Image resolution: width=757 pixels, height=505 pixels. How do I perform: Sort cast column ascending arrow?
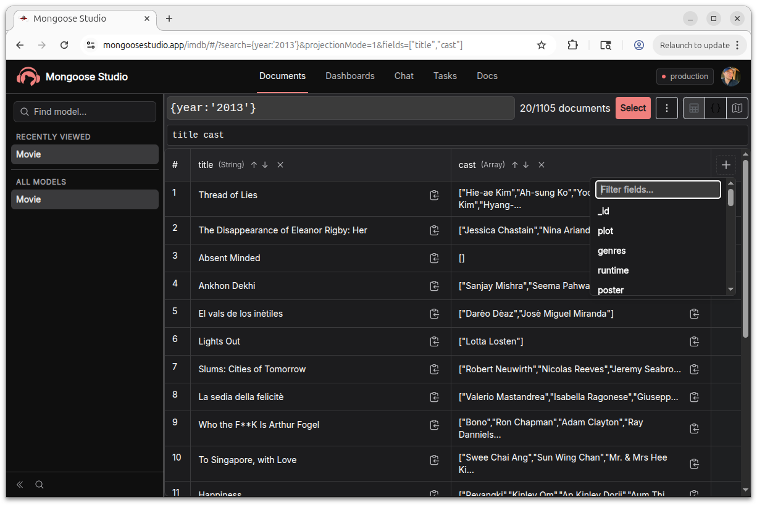pos(515,165)
